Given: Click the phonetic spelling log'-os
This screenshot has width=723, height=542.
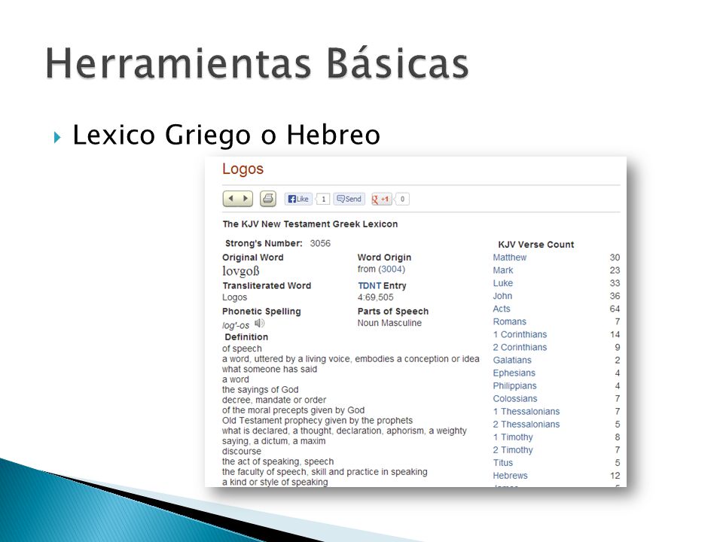Looking at the screenshot, I should pos(236,325).
